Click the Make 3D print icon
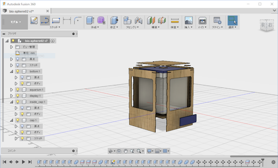The image size is (278, 168). pyautogui.click(x=202, y=20)
